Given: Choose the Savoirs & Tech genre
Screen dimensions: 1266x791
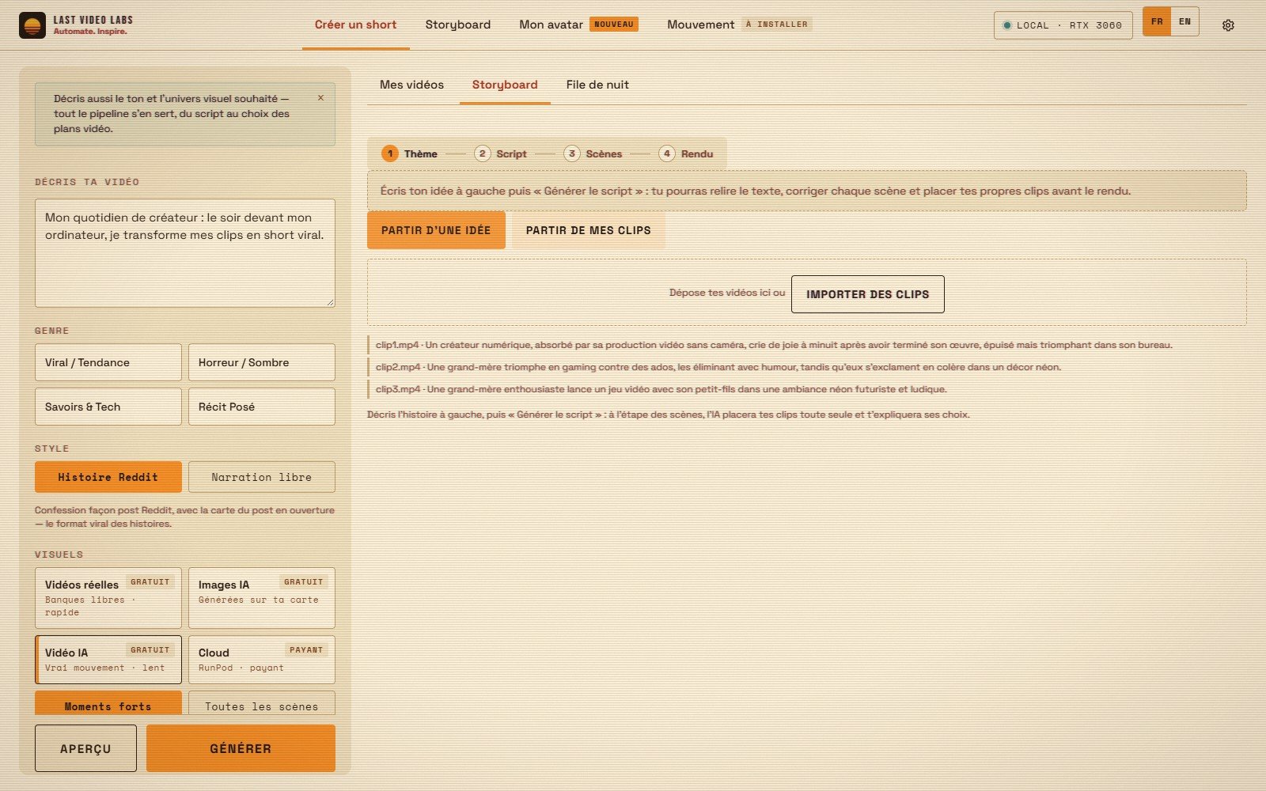Looking at the screenshot, I should pos(108,407).
